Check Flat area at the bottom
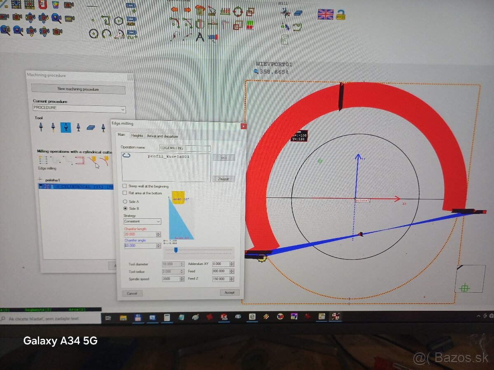Viewport: 494px width, 370px height. [x=124, y=193]
